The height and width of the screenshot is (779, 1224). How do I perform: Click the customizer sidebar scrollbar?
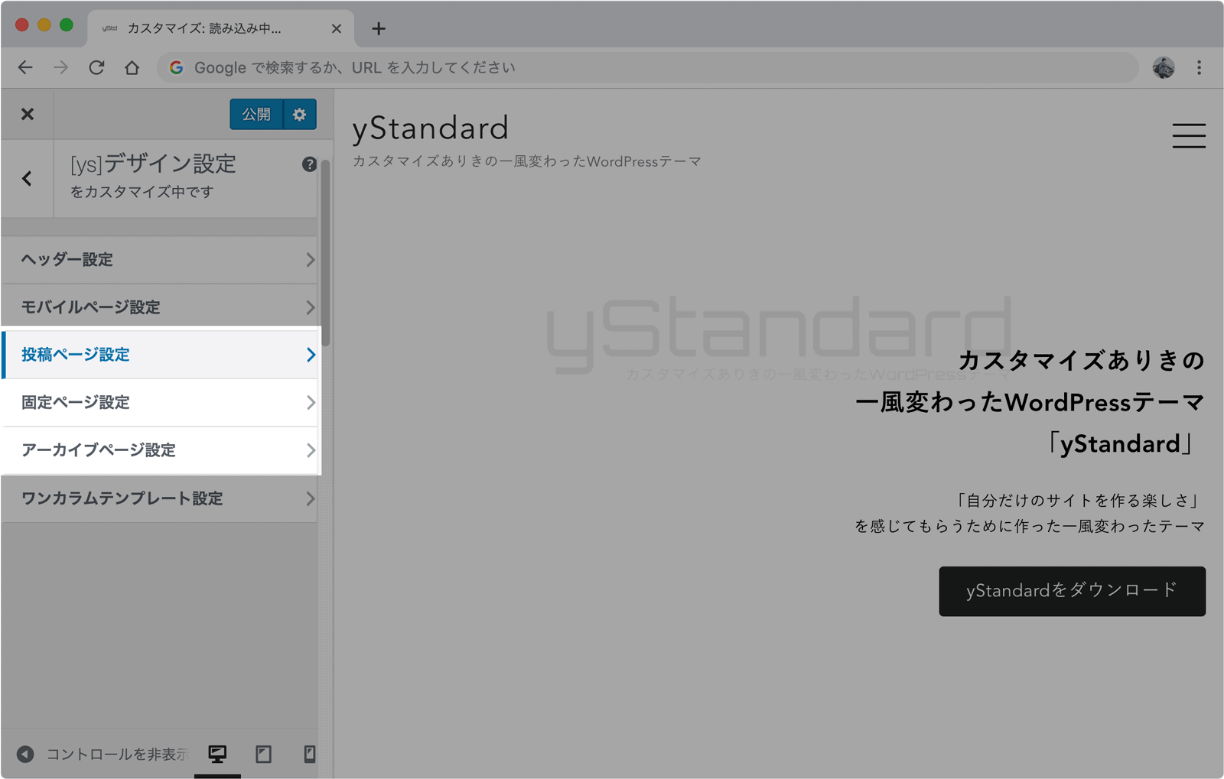coord(325,252)
